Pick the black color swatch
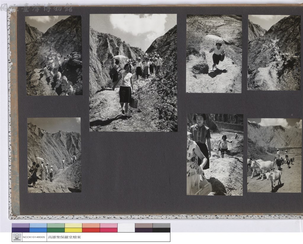The width and height of the screenshot is (303, 244). pos(161,230)
